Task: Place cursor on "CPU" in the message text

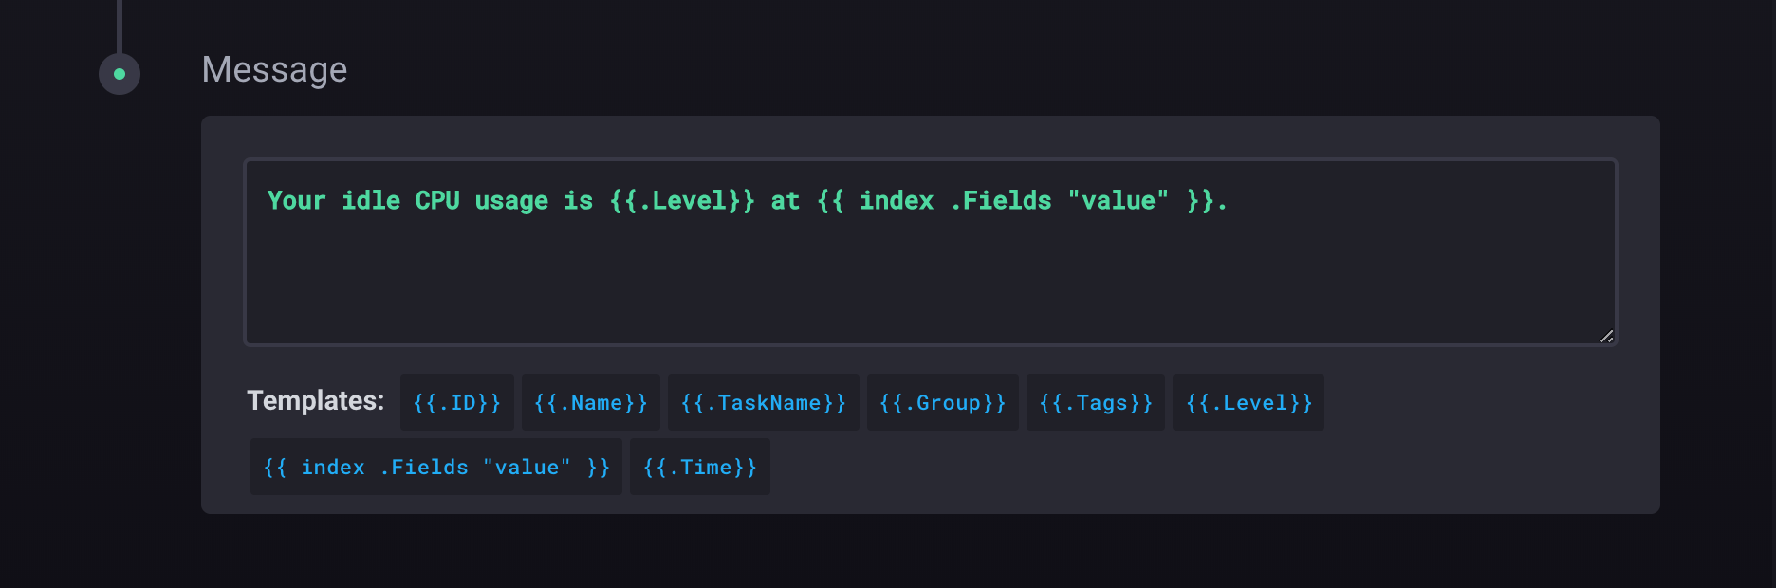Action: pyautogui.click(x=437, y=201)
